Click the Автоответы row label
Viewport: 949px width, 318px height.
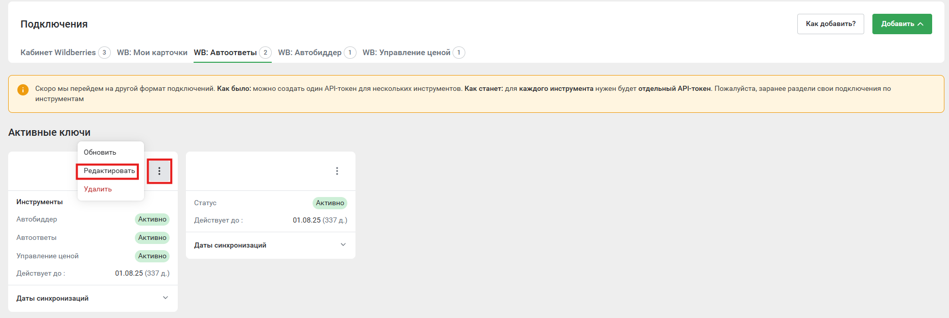[x=36, y=238]
